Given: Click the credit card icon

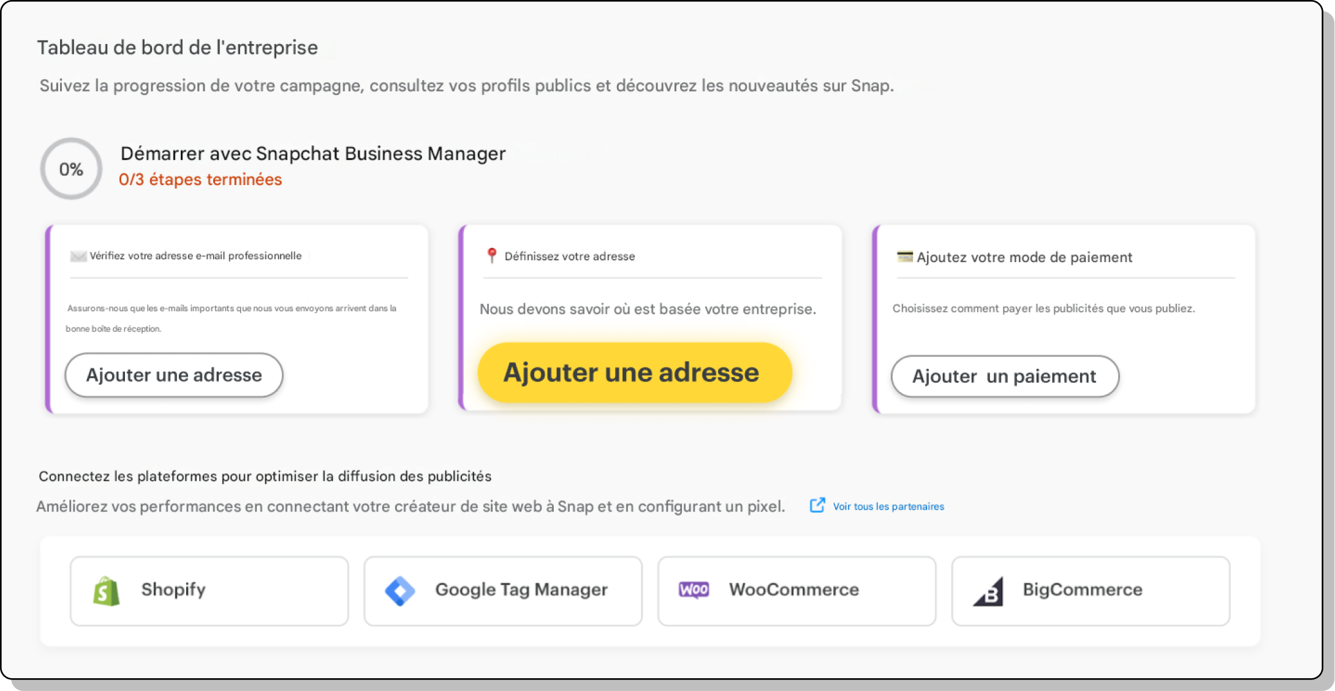Looking at the screenshot, I should (x=904, y=257).
